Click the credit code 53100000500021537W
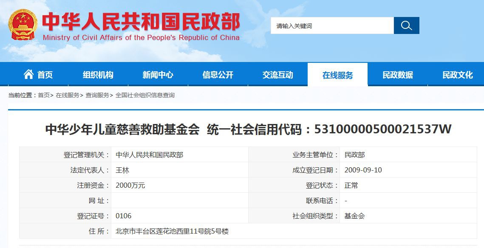This screenshot has height=248, width=484. point(383,129)
